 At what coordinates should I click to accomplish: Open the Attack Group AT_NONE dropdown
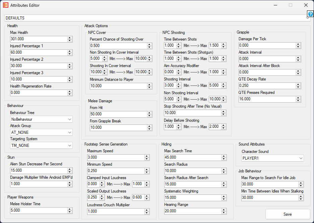[42, 132]
